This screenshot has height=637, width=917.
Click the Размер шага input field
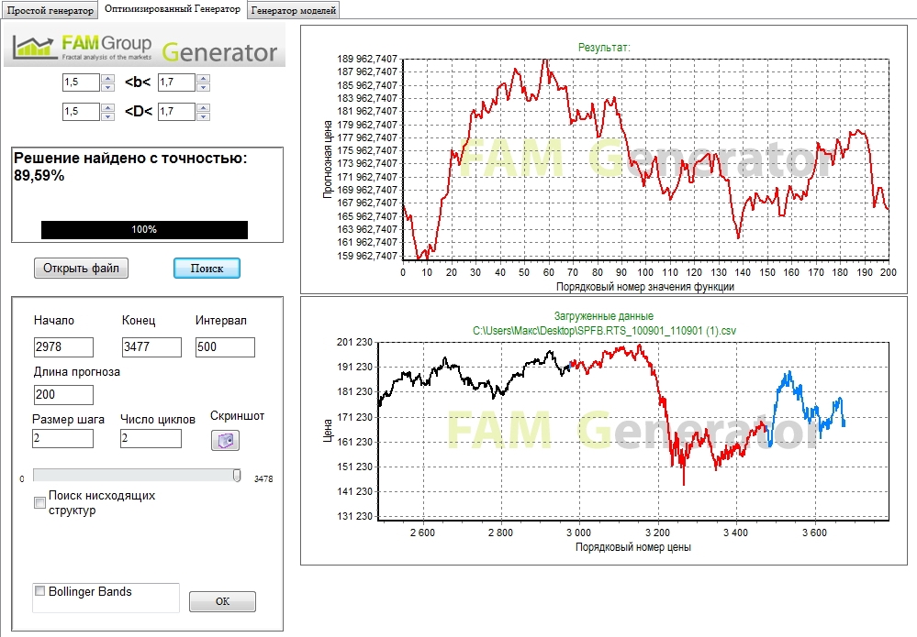coord(62,438)
